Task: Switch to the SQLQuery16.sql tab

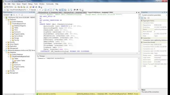Action: pyautogui.click(x=50, y=12)
